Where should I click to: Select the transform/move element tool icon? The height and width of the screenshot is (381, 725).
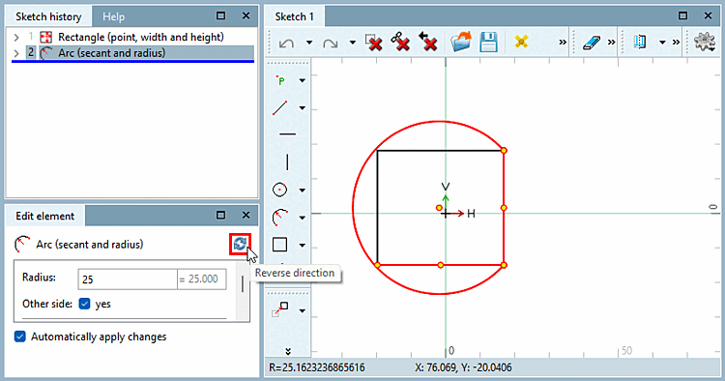tap(279, 309)
